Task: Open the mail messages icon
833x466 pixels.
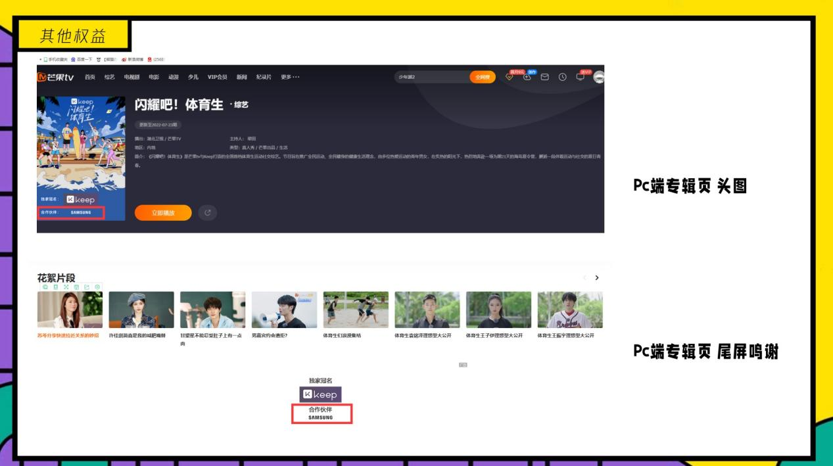Action: point(544,77)
